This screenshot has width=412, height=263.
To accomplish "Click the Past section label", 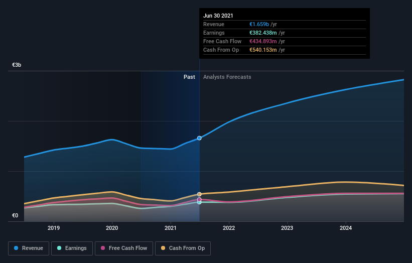I will tap(189, 77).
